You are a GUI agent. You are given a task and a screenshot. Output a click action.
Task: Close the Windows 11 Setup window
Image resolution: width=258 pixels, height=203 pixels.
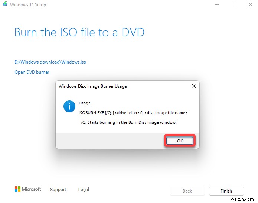coord(251,4)
